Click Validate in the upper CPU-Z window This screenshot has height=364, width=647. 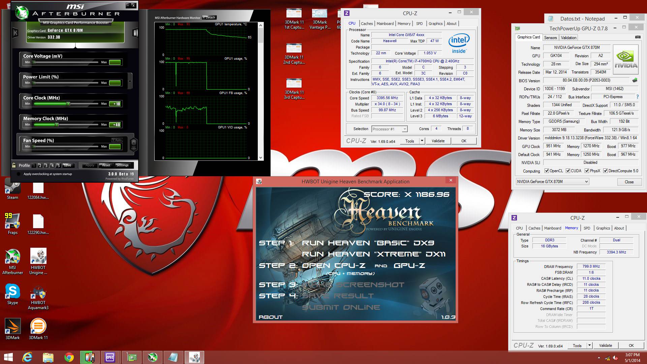tap(438, 141)
